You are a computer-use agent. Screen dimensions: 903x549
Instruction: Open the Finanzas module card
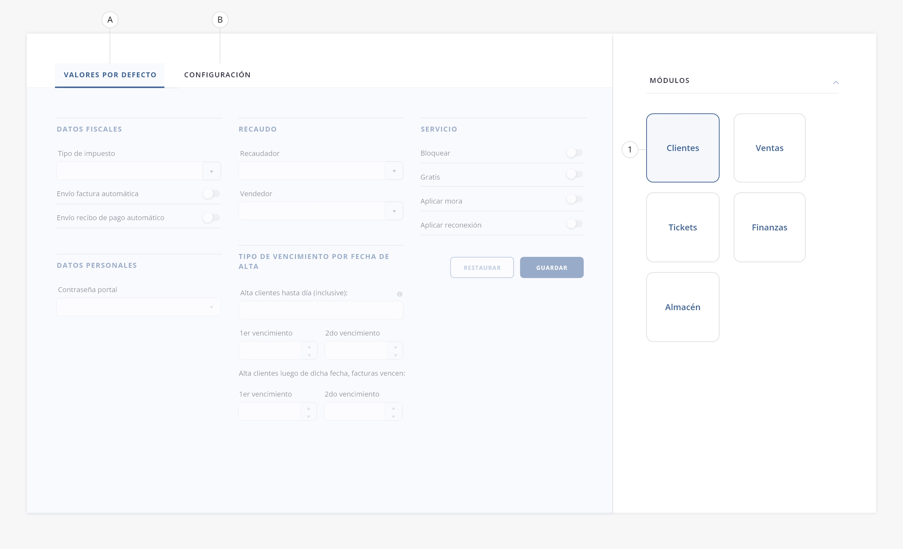pos(769,227)
